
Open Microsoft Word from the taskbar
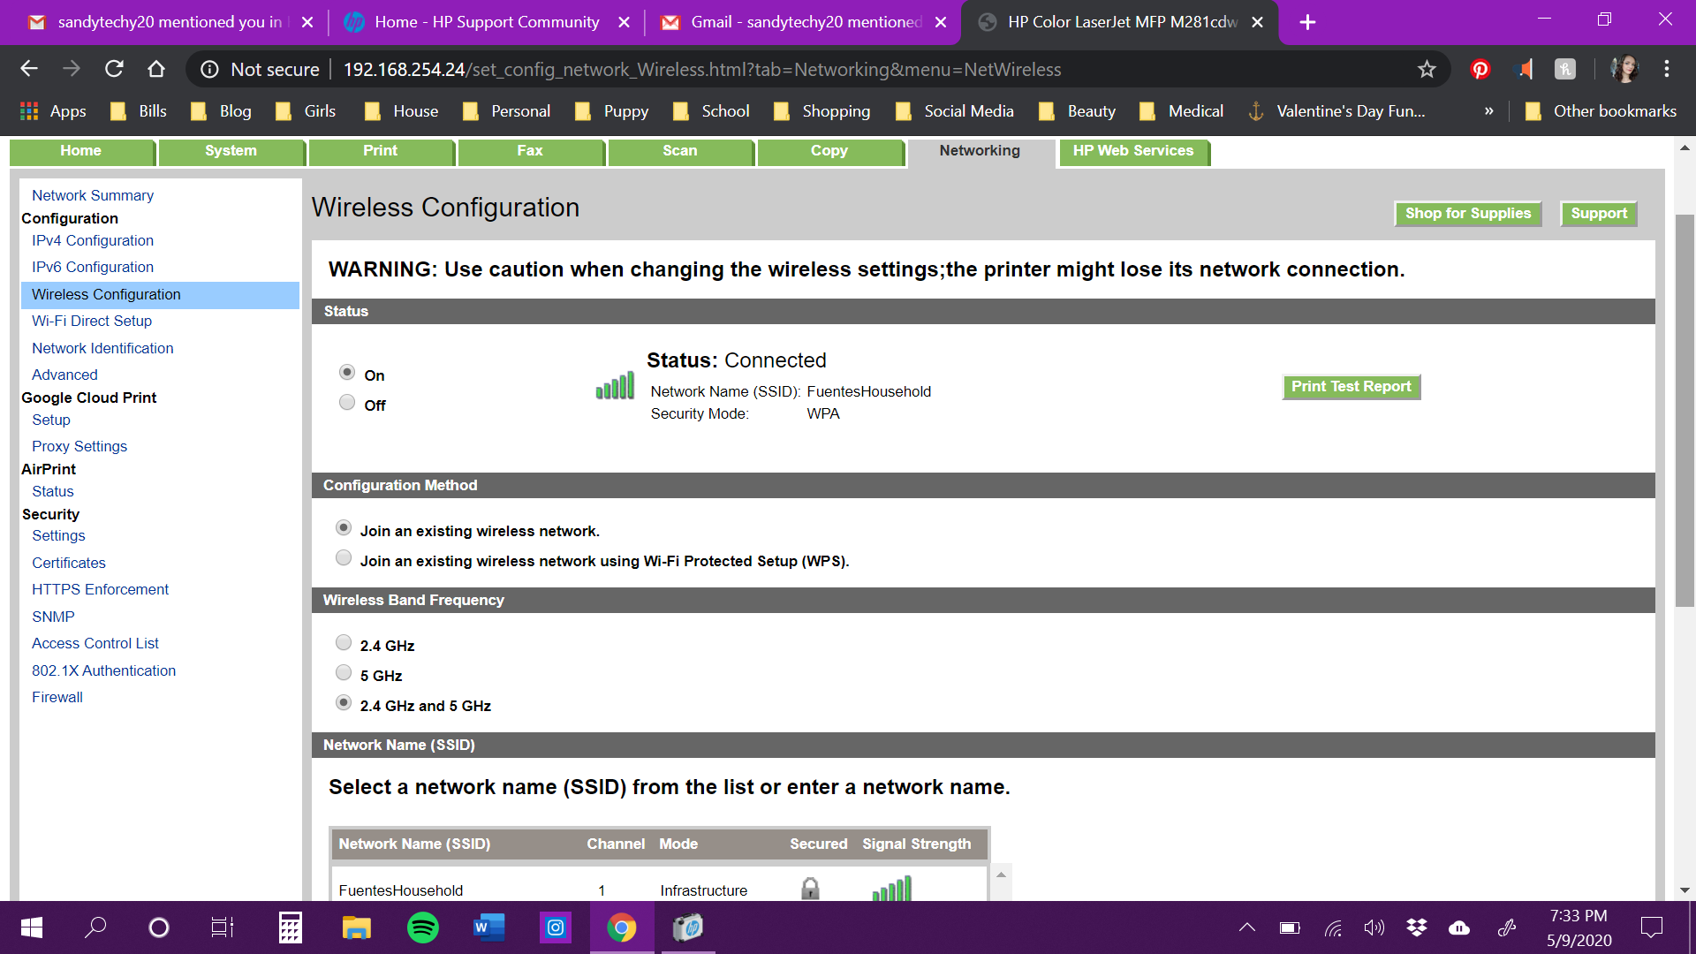point(489,927)
